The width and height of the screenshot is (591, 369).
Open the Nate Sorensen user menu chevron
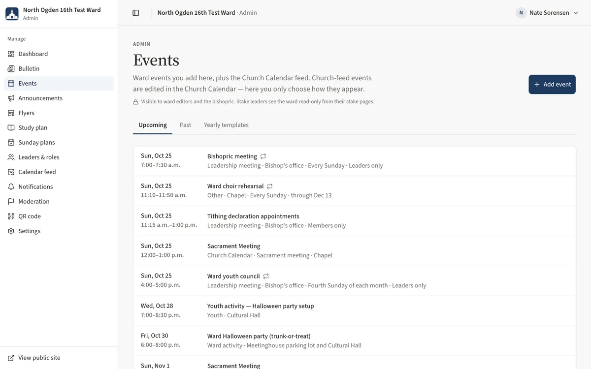pyautogui.click(x=575, y=13)
